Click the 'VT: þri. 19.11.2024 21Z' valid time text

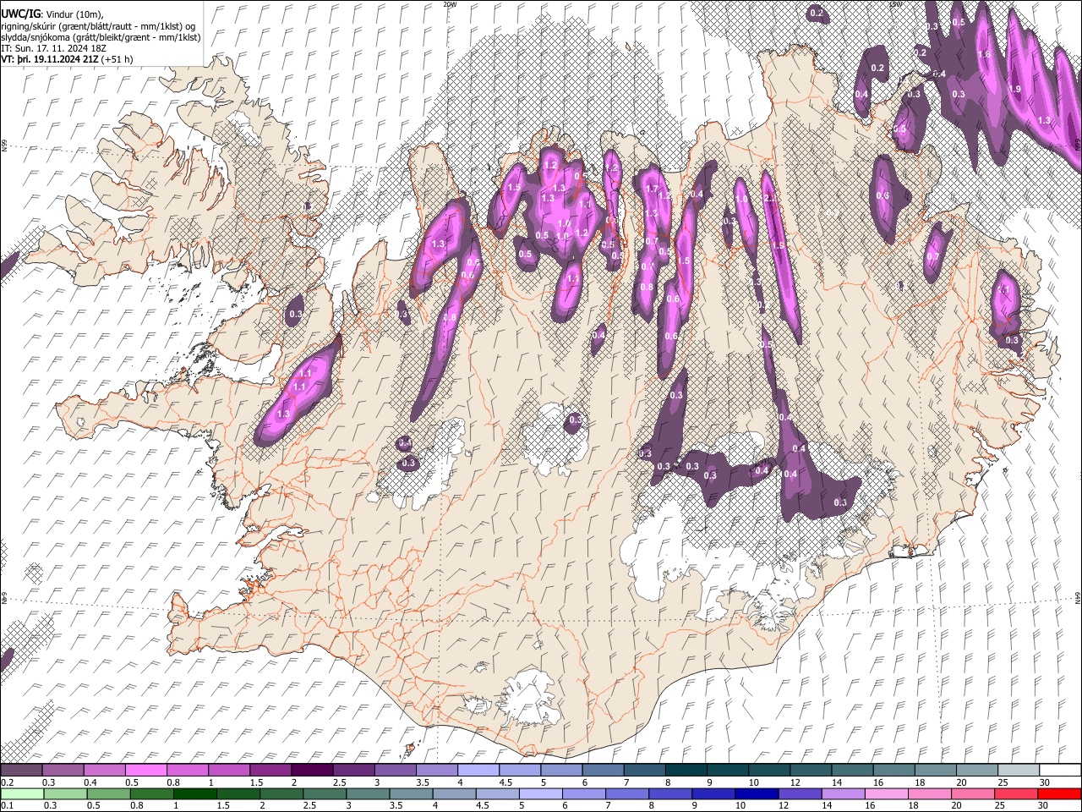point(50,59)
